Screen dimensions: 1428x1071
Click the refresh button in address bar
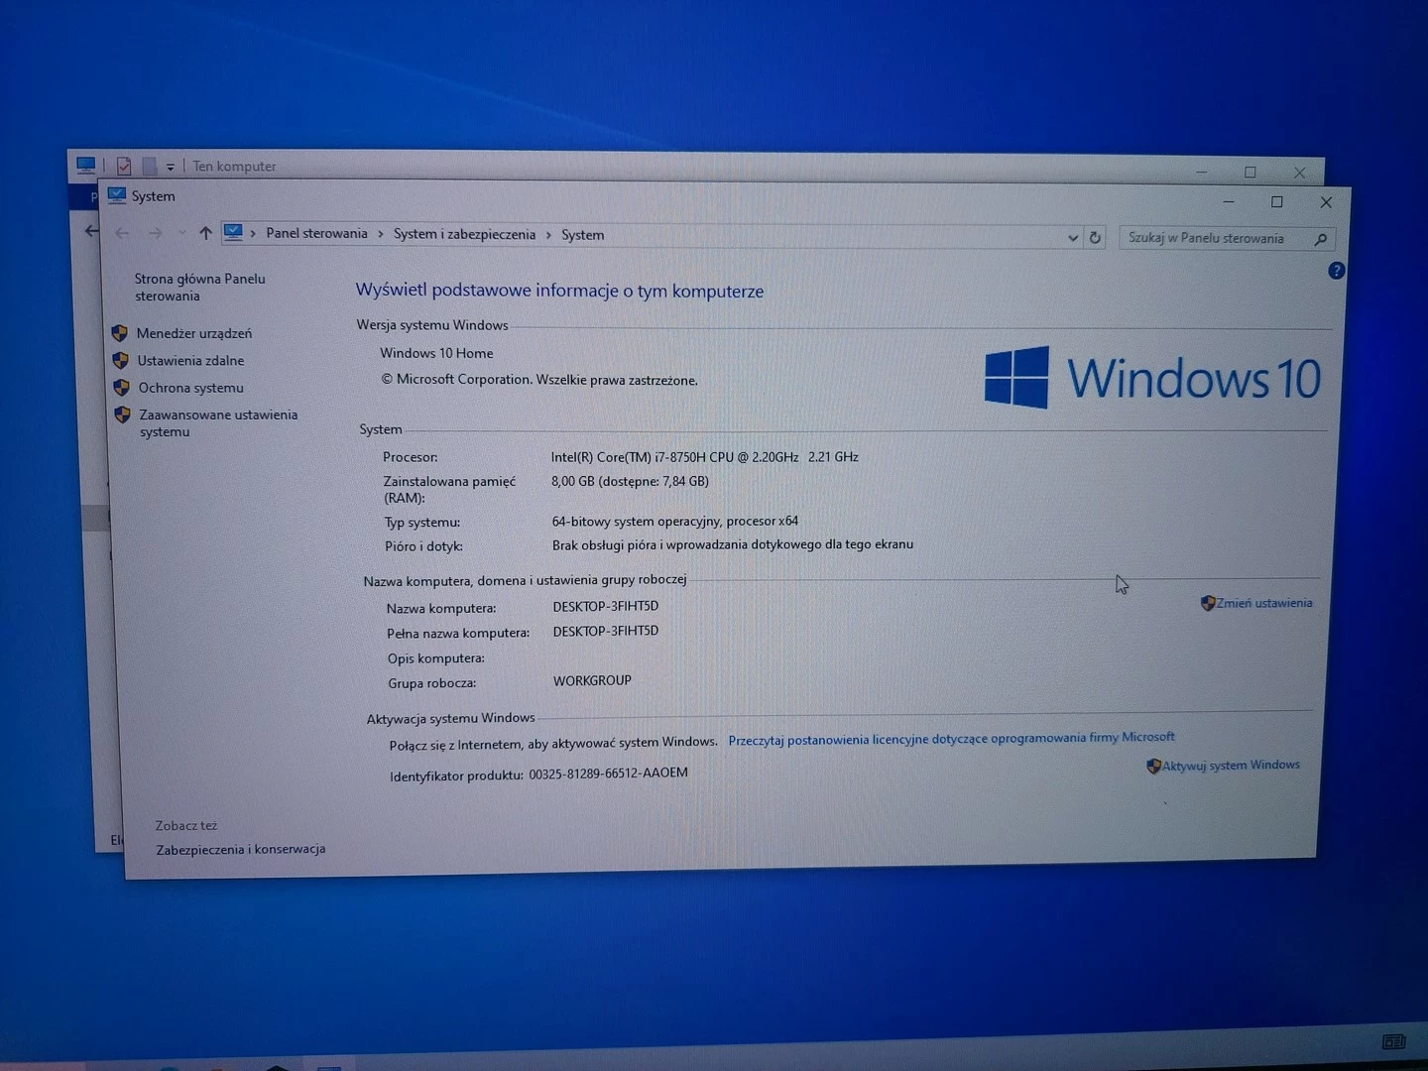(1095, 237)
